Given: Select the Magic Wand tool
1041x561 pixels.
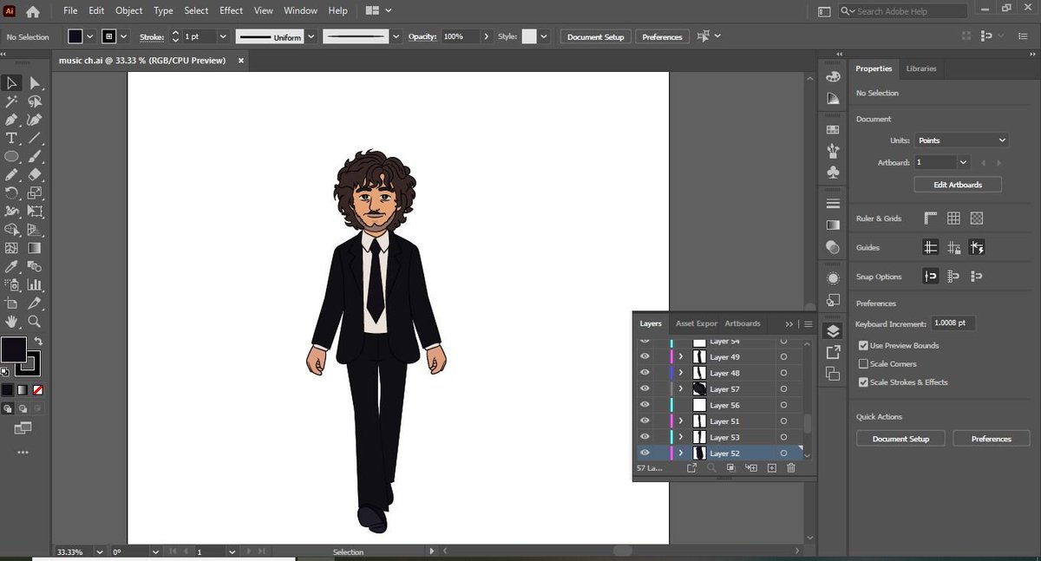Looking at the screenshot, I should click(12, 101).
